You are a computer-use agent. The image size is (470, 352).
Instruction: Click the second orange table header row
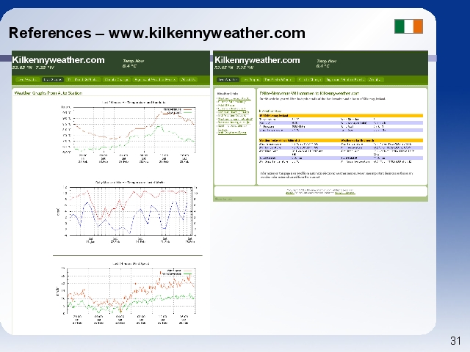pyautogui.click(x=341, y=140)
